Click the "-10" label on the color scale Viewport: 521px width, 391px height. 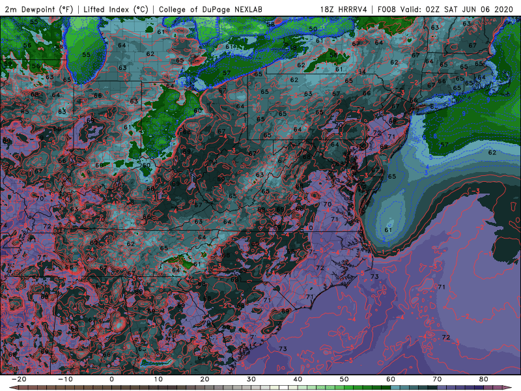tap(65, 379)
